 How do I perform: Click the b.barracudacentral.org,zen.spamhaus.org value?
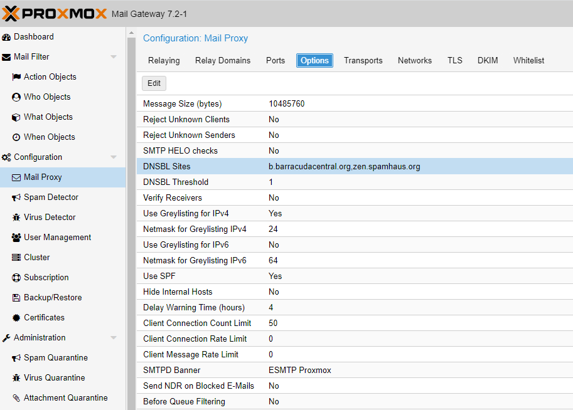pyautogui.click(x=344, y=167)
